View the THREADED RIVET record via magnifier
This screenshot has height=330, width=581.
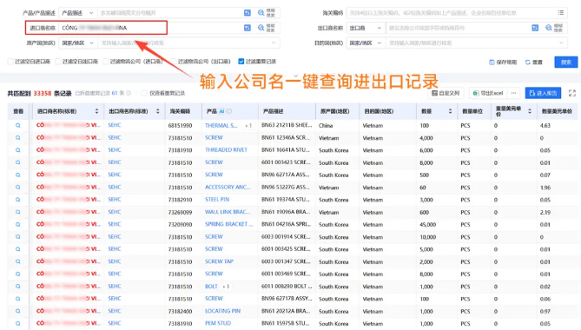(x=17, y=150)
